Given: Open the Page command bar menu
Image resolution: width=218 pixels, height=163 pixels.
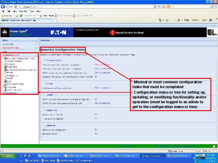Looking at the screenshot, I should [x=187, y=20].
